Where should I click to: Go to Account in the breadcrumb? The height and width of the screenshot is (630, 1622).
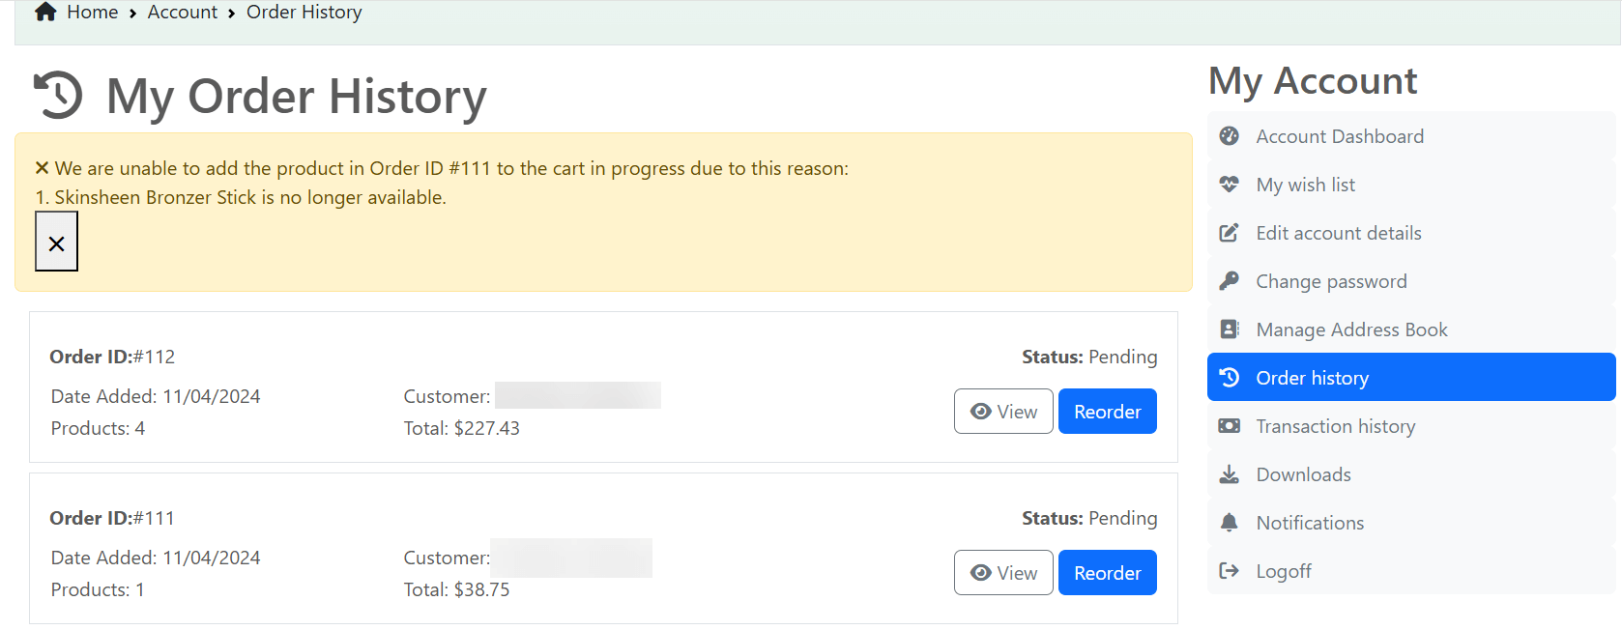[x=182, y=13]
